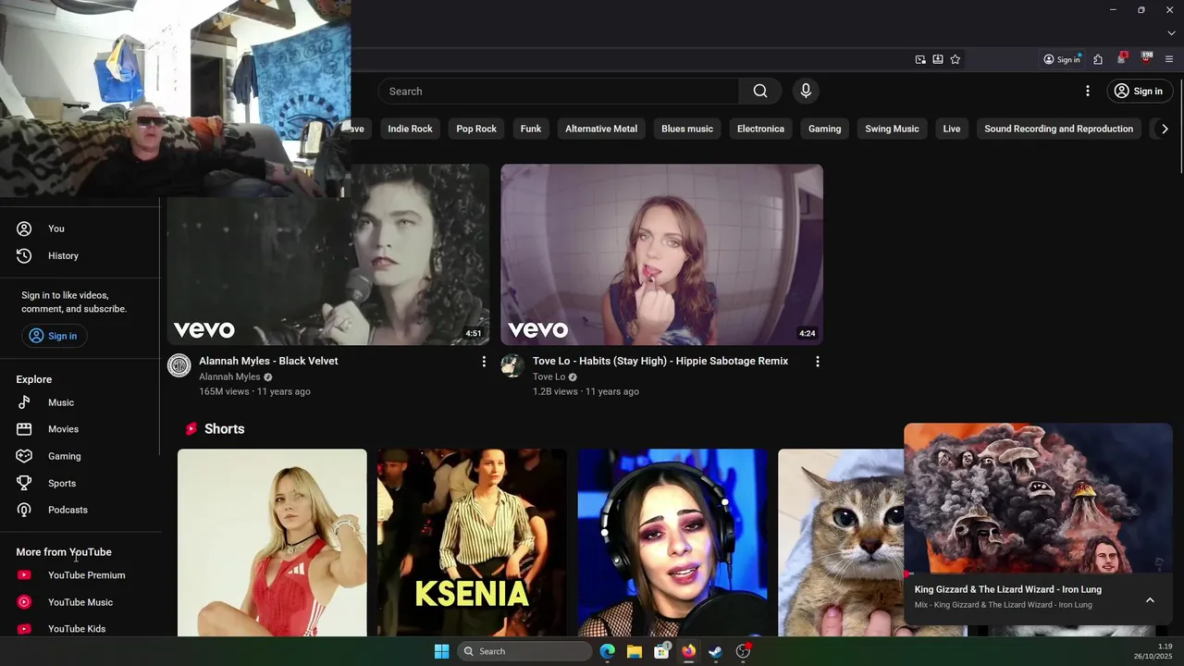This screenshot has height=666, width=1184.
Task: Select the Indie Rock category chip
Action: coord(410,129)
